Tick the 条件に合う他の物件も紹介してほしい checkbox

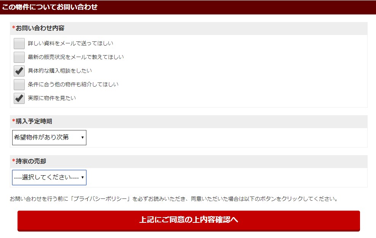(19, 84)
